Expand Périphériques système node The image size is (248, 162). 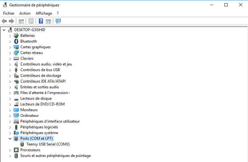pyautogui.click(x=10, y=133)
